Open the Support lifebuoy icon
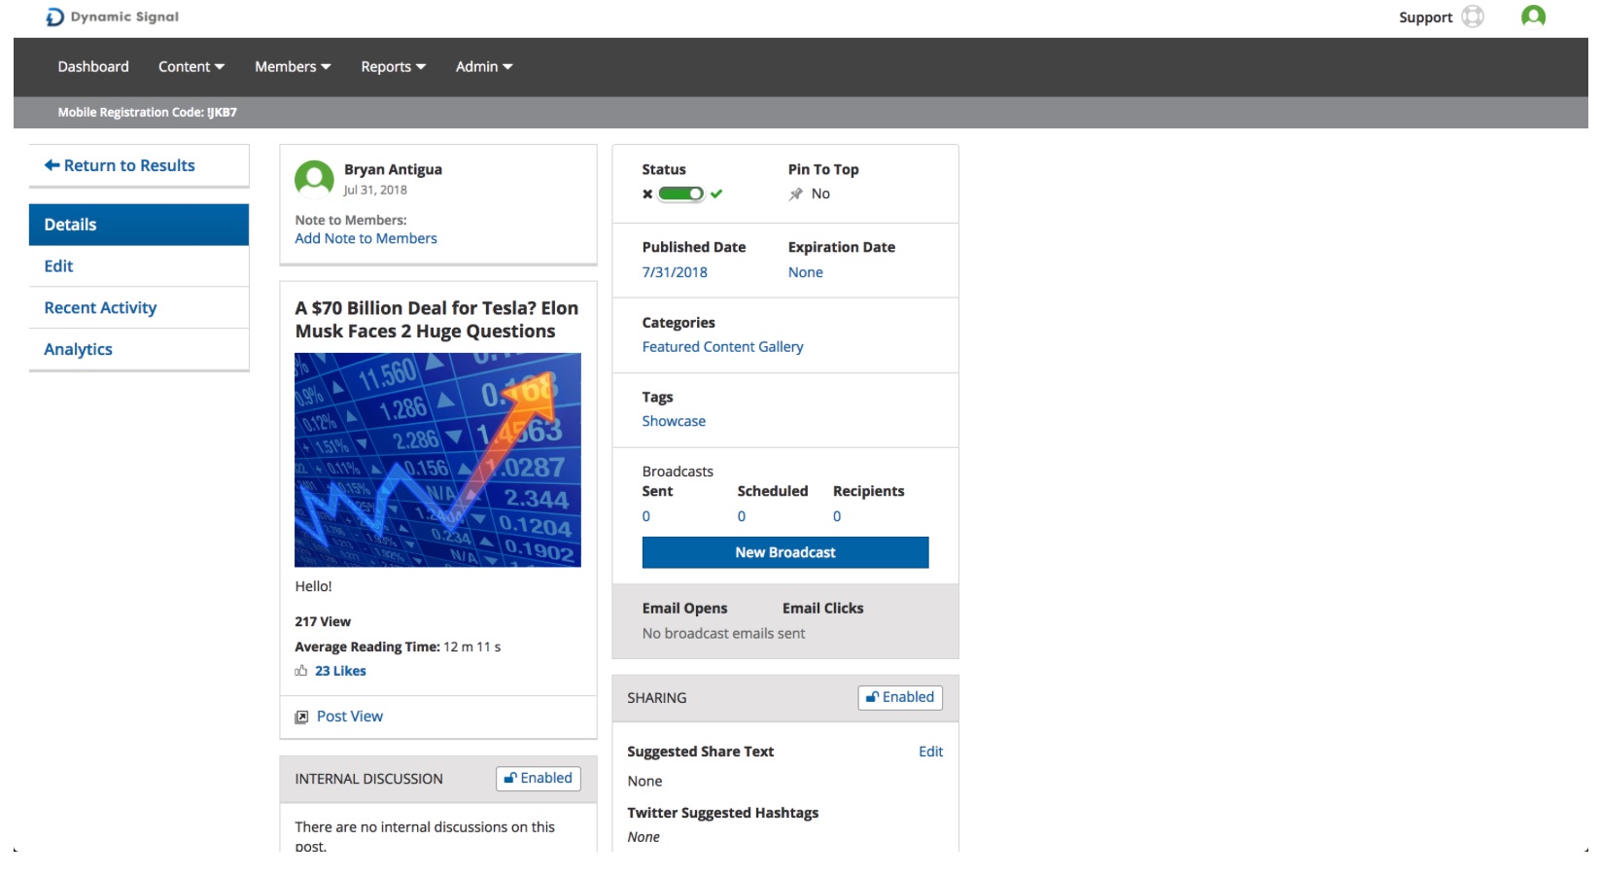This screenshot has width=1600, height=876. (x=1473, y=17)
